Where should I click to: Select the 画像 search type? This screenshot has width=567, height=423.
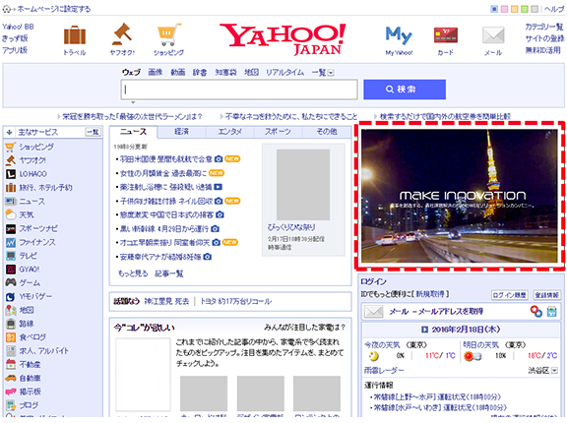coord(156,72)
